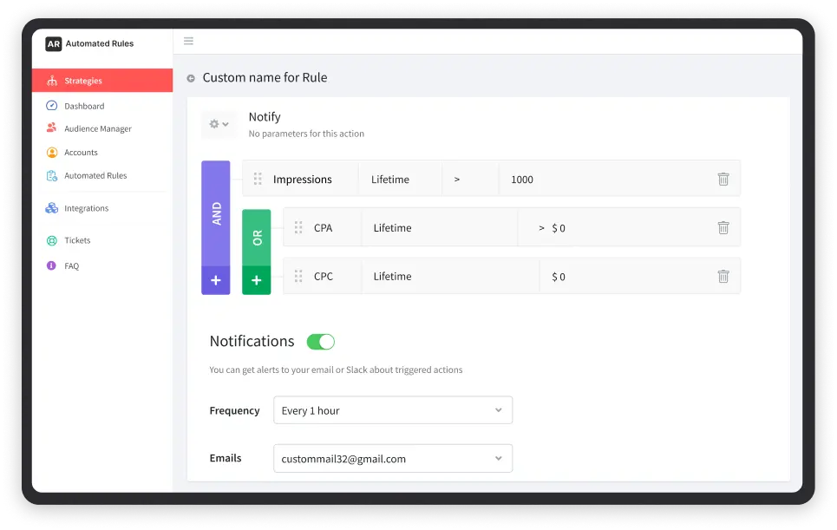Click the purple AND operator block

coord(216,213)
